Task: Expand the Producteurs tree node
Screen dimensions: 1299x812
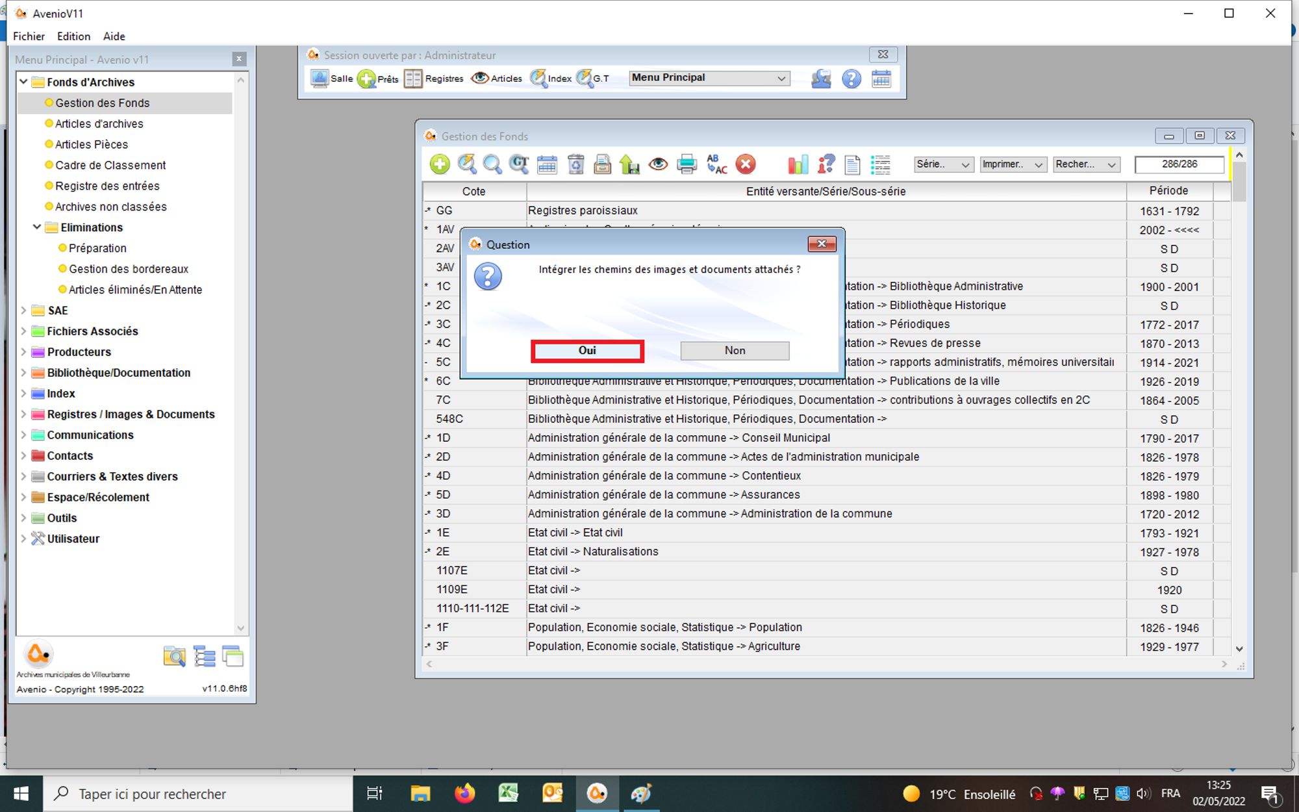Action: (23, 352)
